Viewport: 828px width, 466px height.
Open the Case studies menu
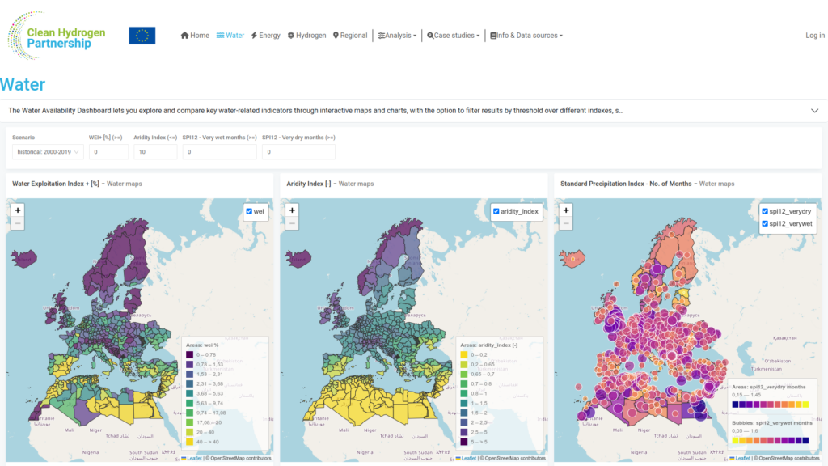[454, 36]
